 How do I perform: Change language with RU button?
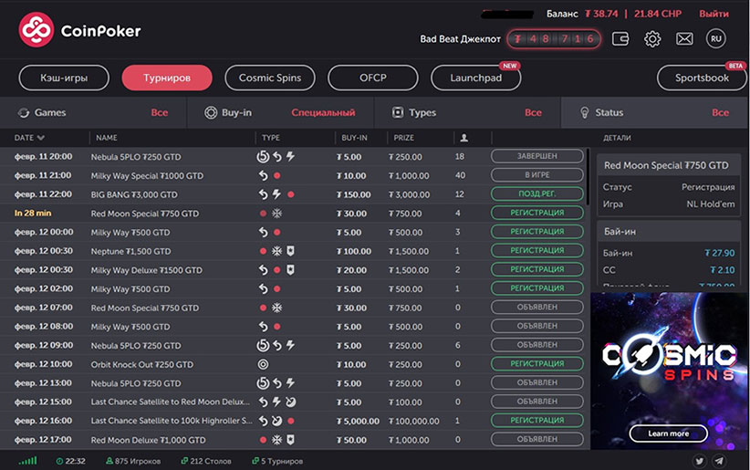point(716,38)
